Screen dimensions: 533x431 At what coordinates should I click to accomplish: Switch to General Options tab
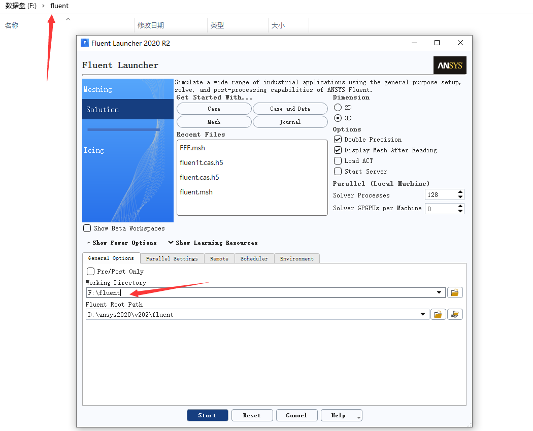point(111,258)
